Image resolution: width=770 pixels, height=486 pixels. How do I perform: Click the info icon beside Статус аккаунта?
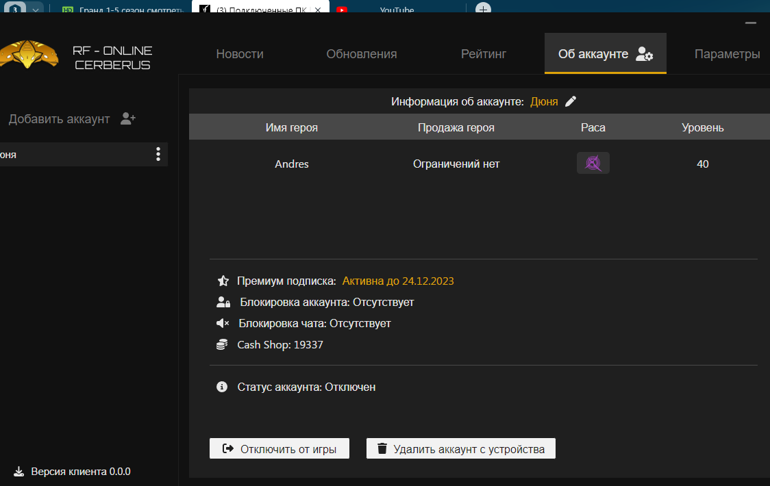(222, 387)
